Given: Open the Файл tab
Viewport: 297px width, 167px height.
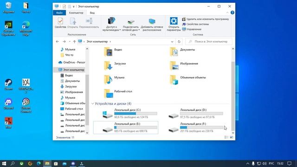Looking at the screenshot, I should tap(59, 13).
